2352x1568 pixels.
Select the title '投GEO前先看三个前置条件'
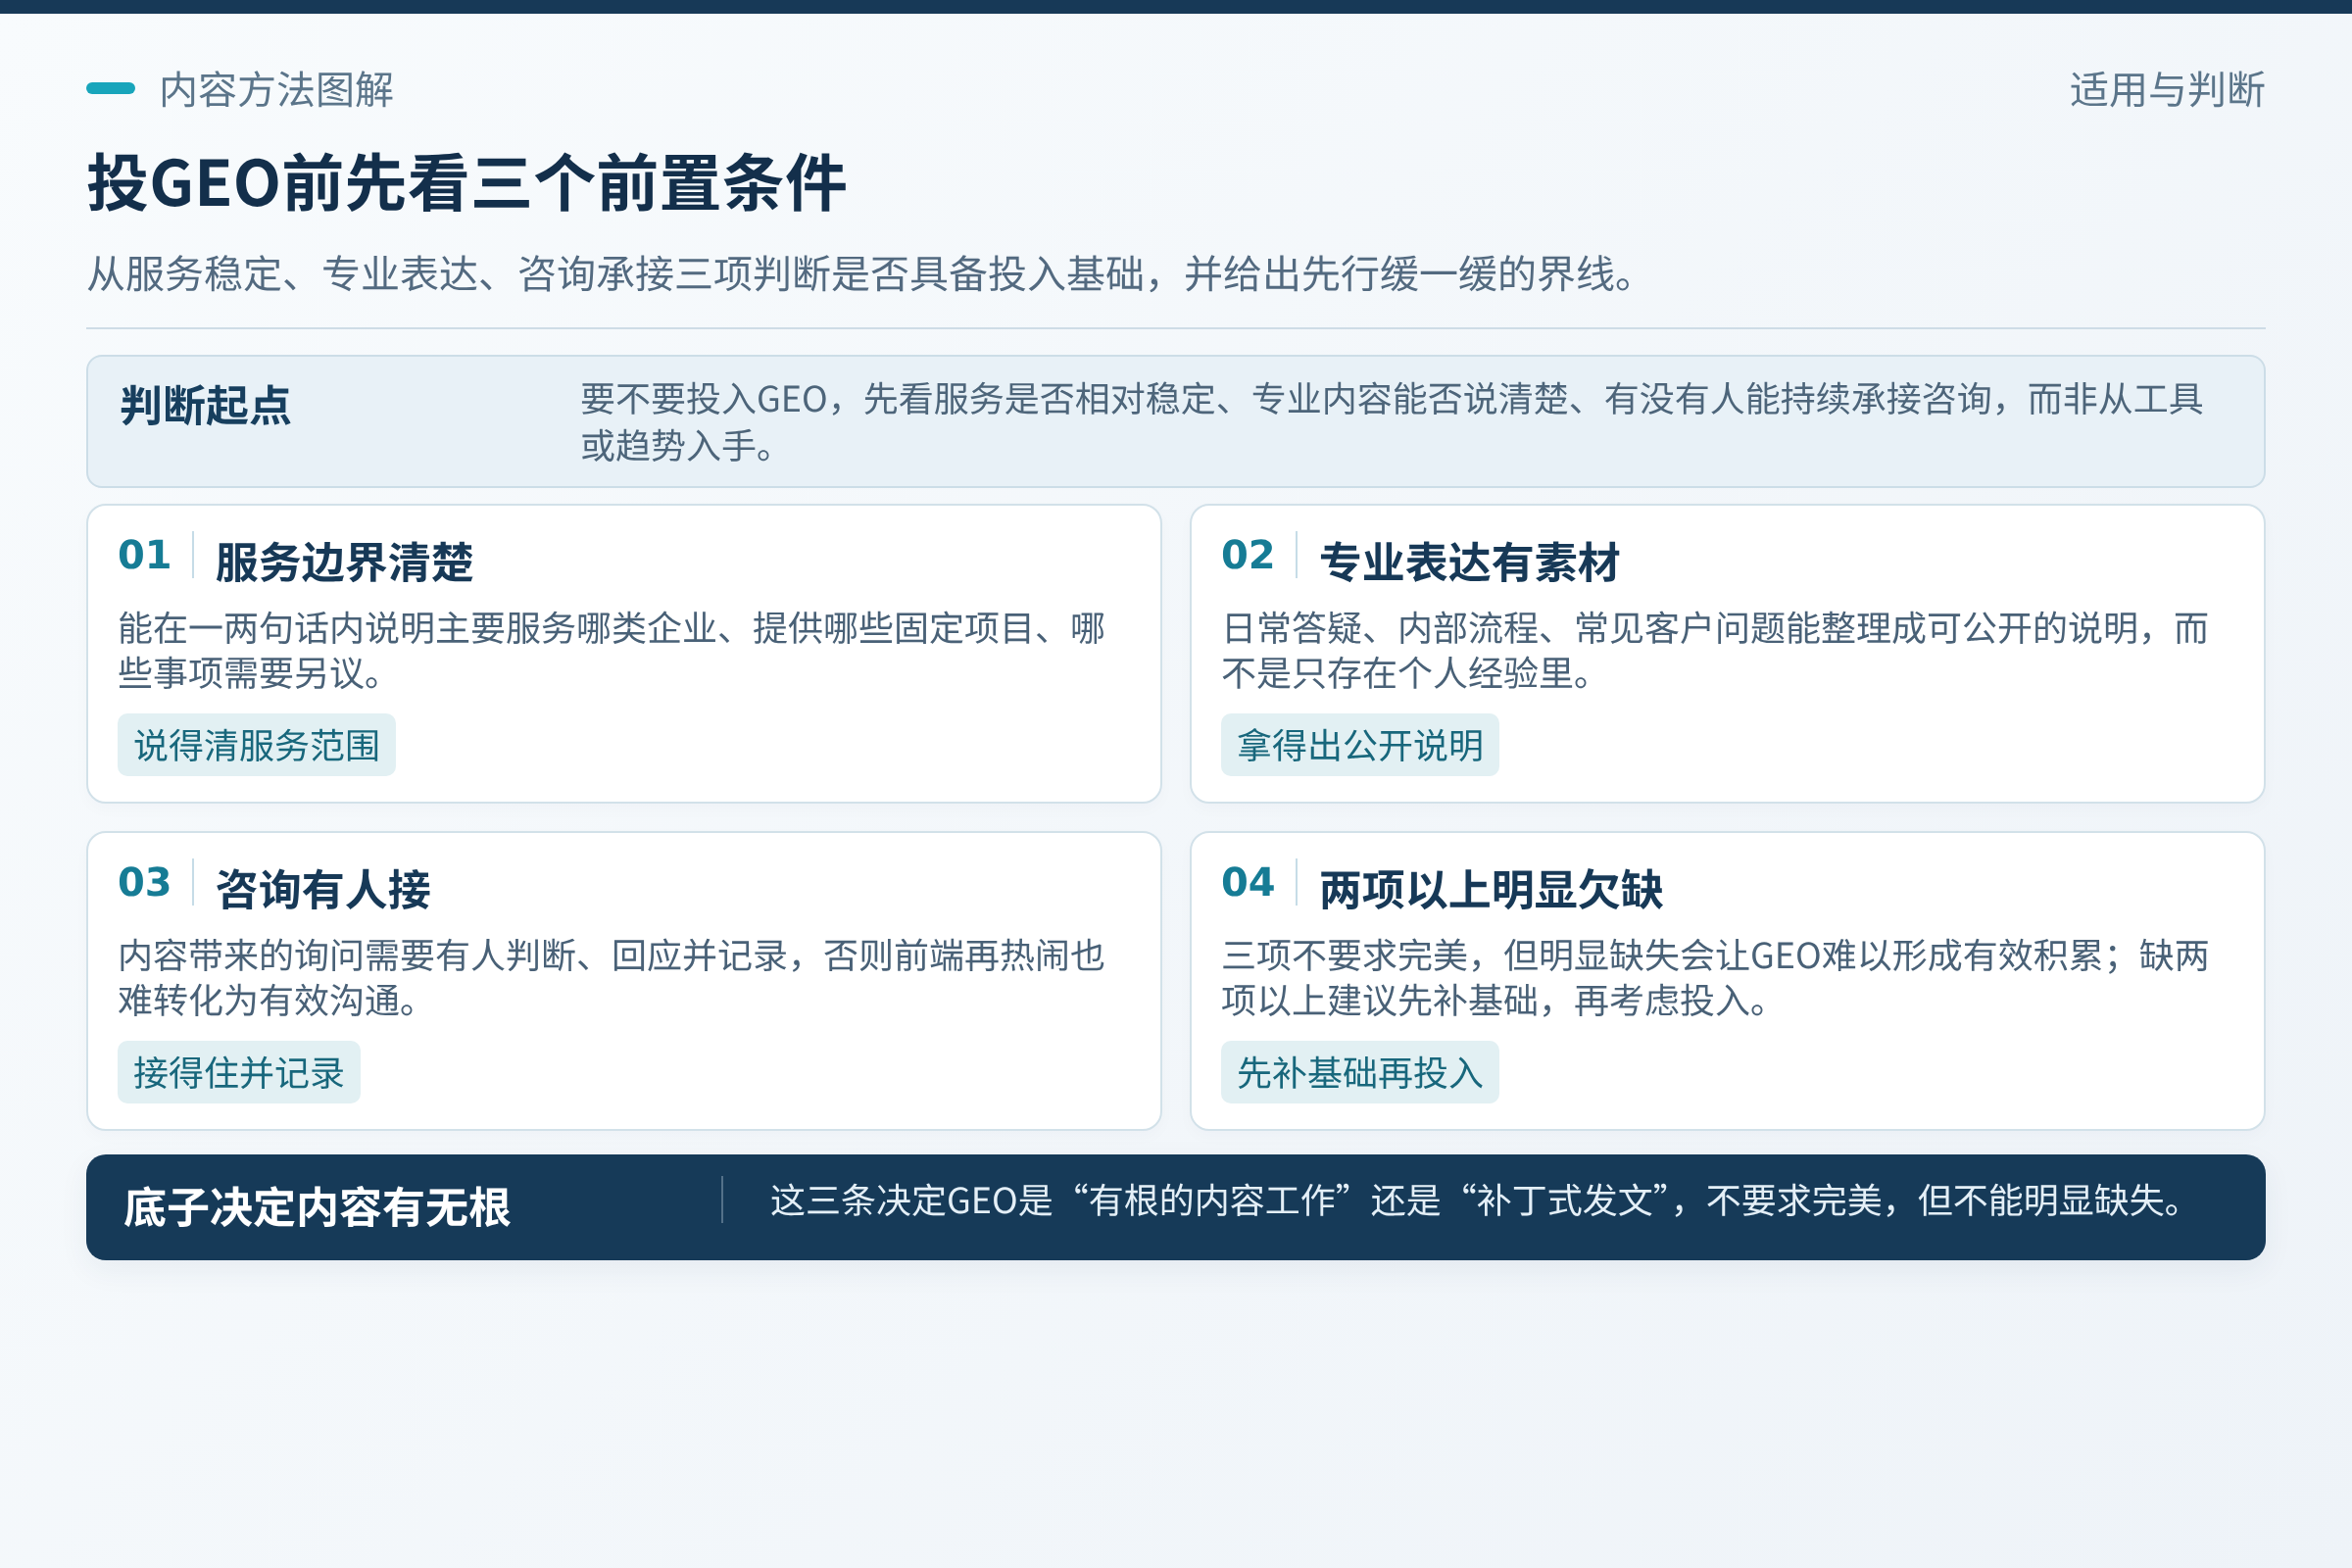tap(467, 184)
